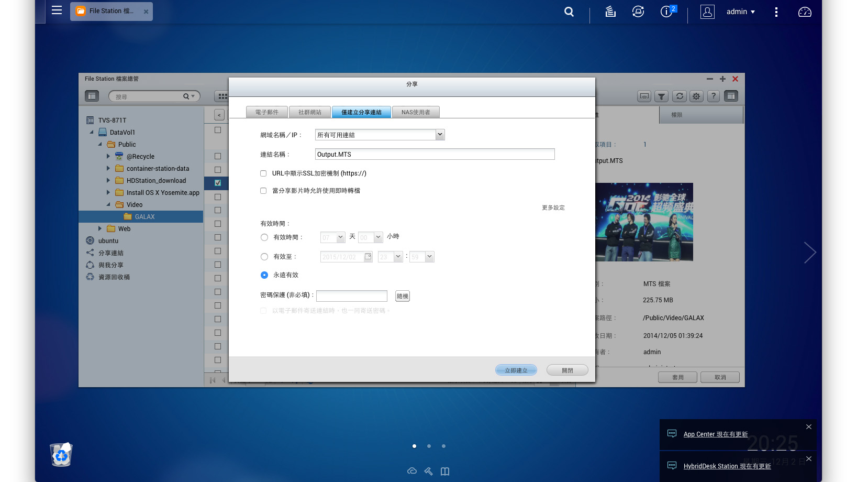Open the 網域名稱/IP dropdown

440,135
